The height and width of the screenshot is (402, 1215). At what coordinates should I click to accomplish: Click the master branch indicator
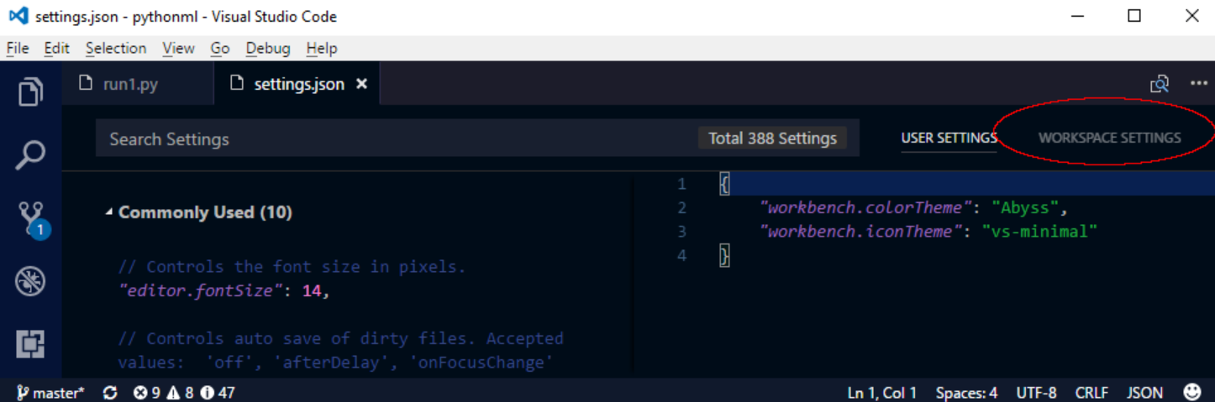(x=50, y=392)
